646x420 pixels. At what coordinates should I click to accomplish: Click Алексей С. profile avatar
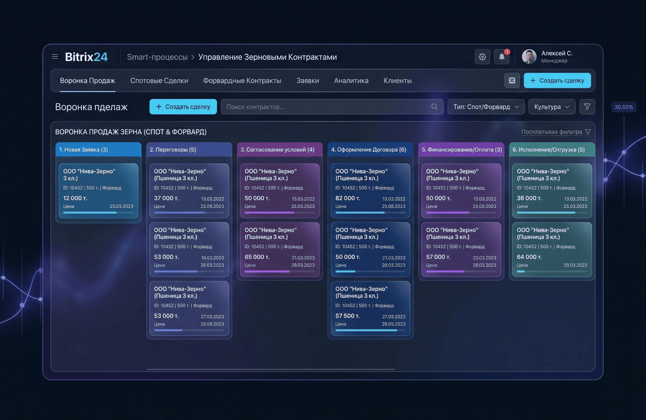coord(529,57)
